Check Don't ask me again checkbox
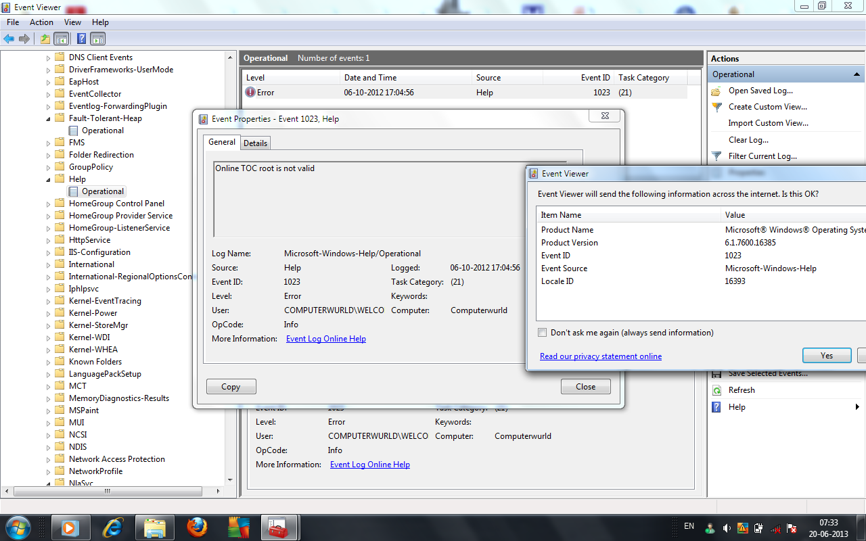 (x=542, y=333)
